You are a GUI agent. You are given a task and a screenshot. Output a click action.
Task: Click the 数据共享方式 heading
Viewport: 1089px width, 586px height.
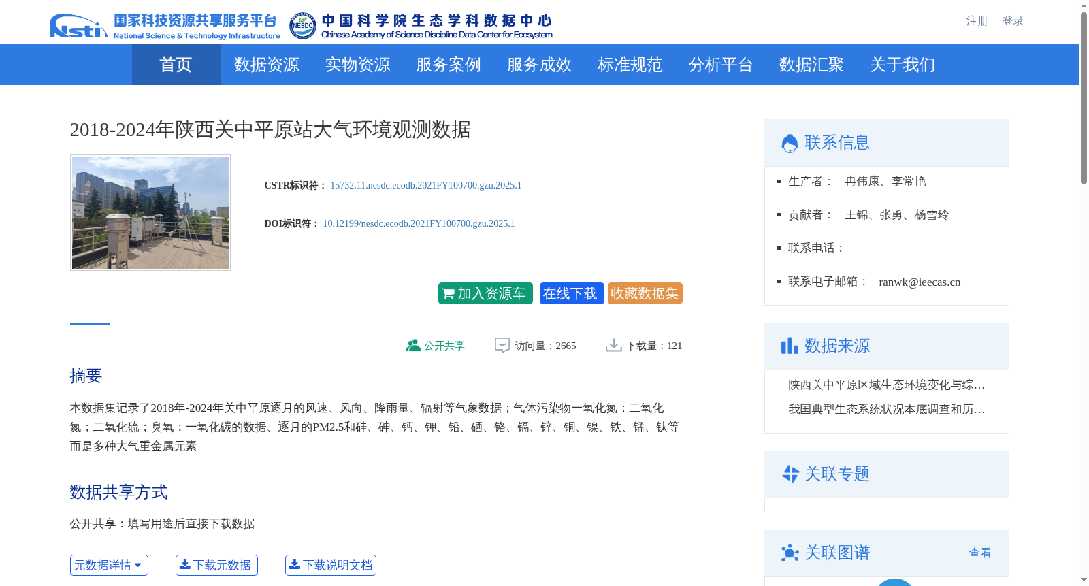(118, 492)
